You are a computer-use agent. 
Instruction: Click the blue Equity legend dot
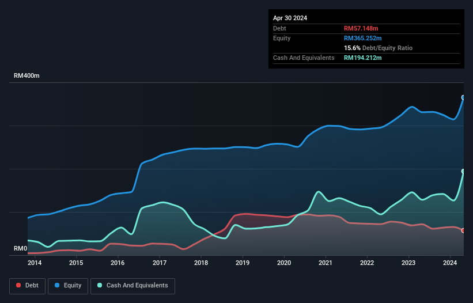[x=57, y=285]
